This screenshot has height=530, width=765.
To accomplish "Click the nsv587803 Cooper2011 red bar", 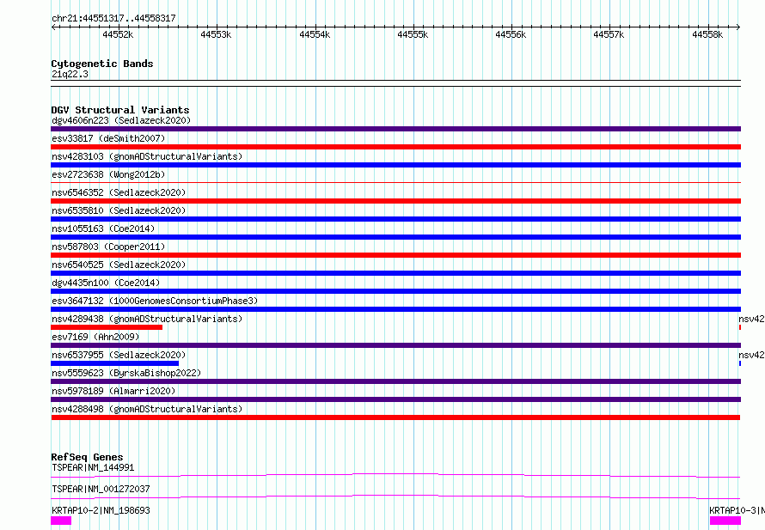I will pos(395,255).
